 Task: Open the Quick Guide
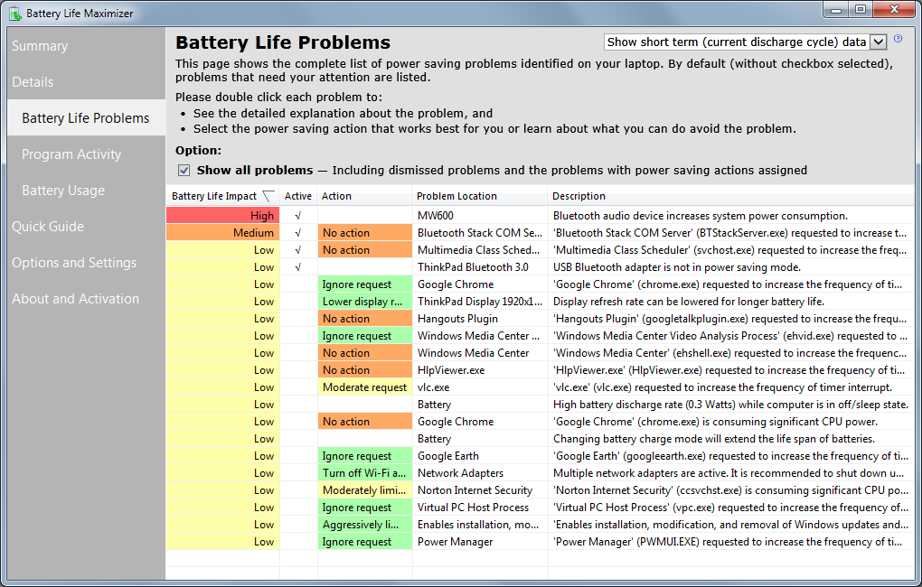click(x=48, y=227)
